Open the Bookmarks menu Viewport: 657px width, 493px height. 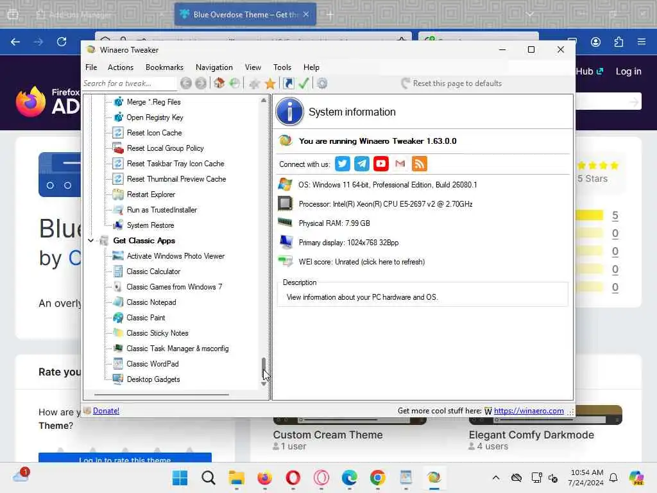(164, 67)
